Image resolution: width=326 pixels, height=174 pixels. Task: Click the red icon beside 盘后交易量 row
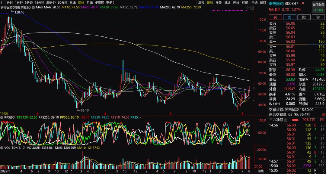tap(324, 114)
